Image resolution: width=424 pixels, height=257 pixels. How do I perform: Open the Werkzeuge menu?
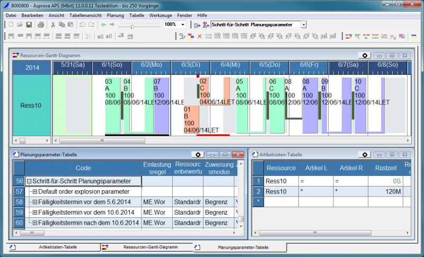point(160,15)
